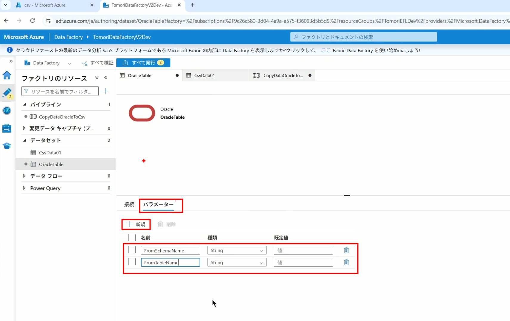Open the Manage toolbox icon in sidebar
Viewport: 510px width, 321px height.
tap(7, 128)
